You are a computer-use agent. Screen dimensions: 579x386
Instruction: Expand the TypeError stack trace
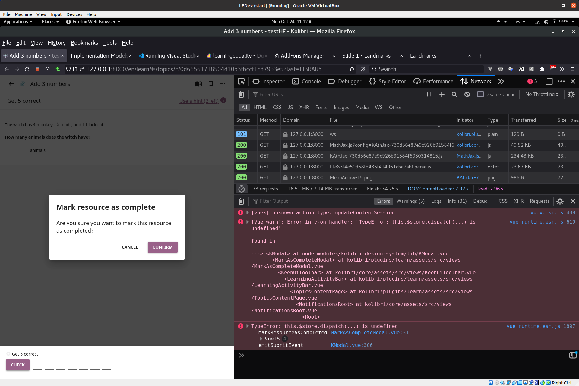(247, 326)
